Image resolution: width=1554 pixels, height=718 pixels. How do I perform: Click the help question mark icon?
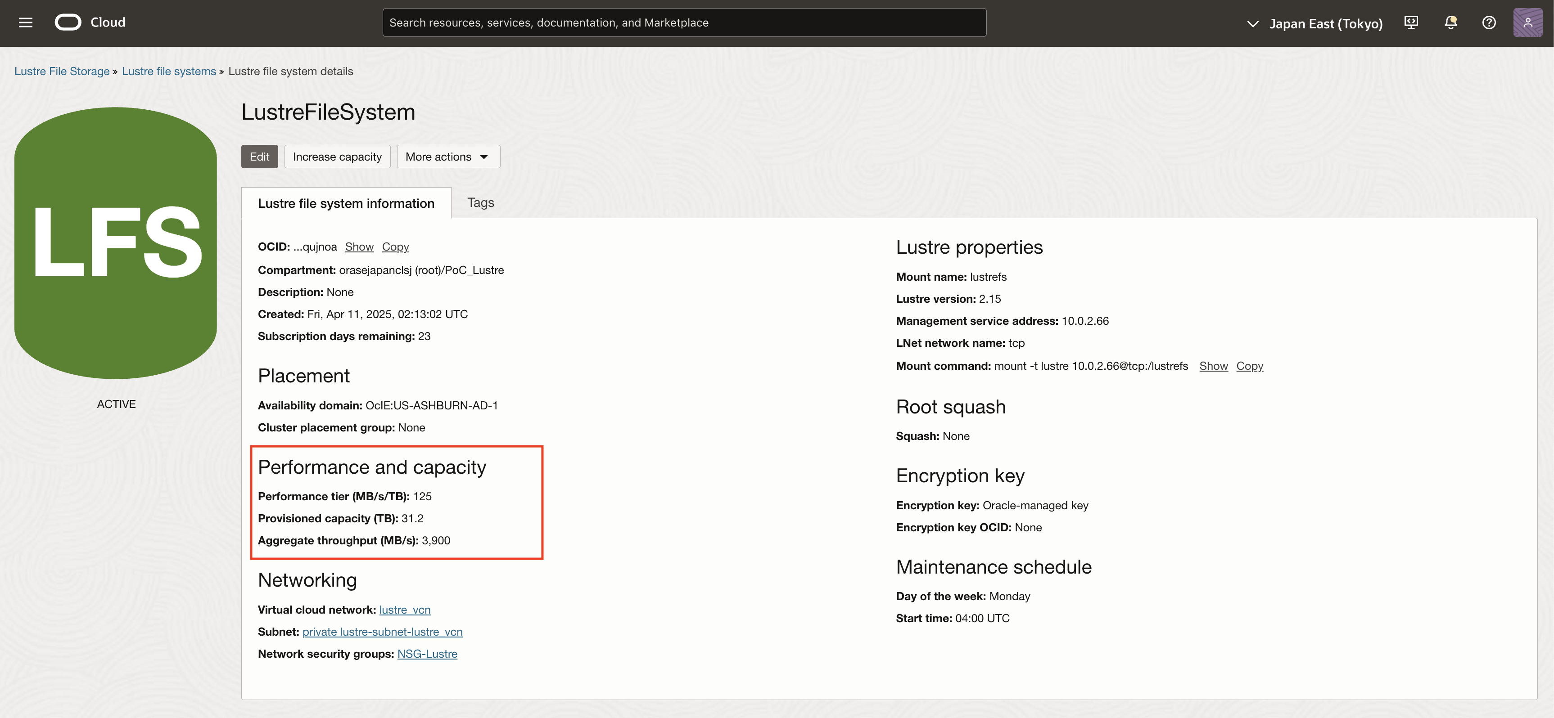pyautogui.click(x=1488, y=22)
